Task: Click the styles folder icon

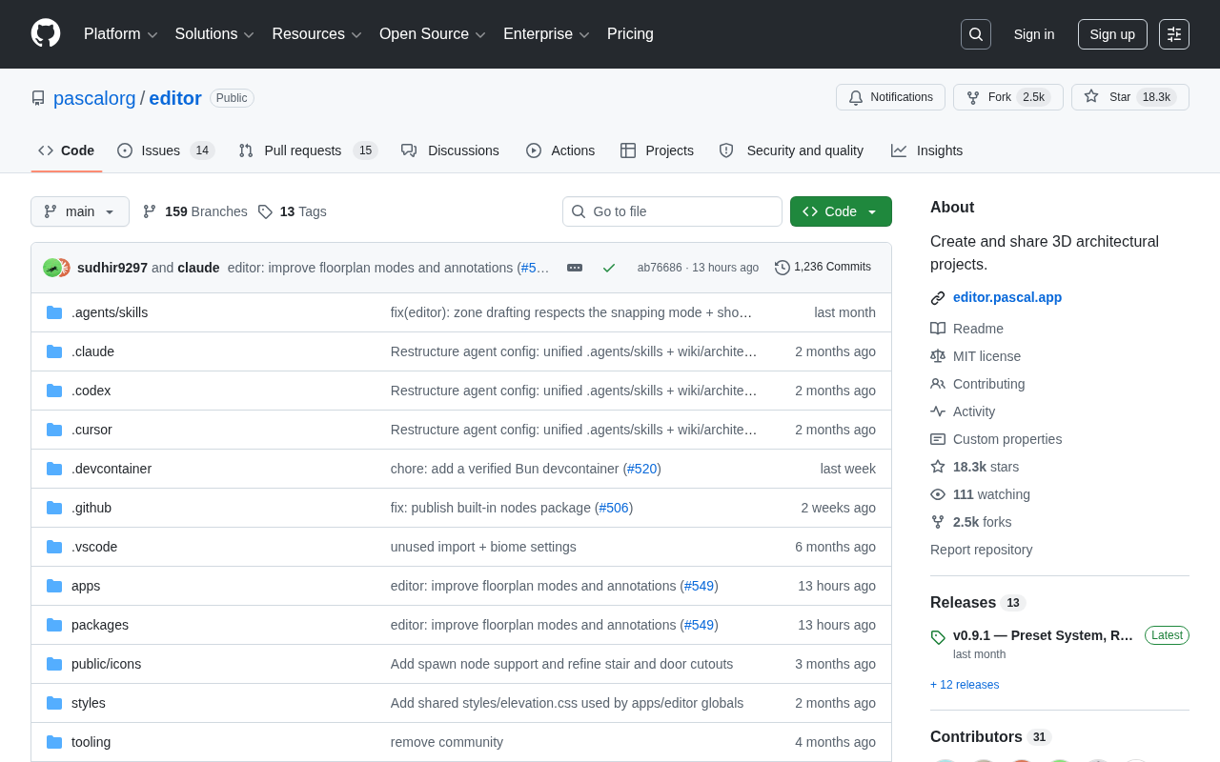Action: click(54, 703)
